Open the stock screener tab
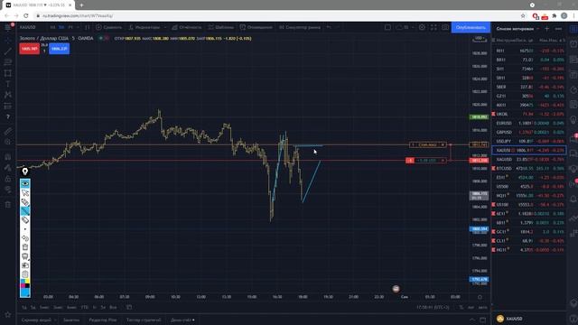The height and width of the screenshot is (325, 578). 36,320
